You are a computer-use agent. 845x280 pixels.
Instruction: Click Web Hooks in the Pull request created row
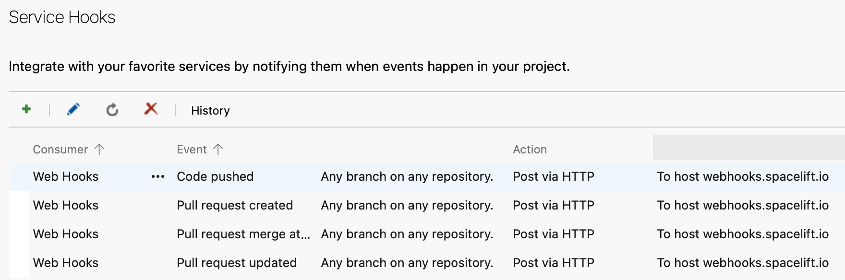pyautogui.click(x=66, y=206)
